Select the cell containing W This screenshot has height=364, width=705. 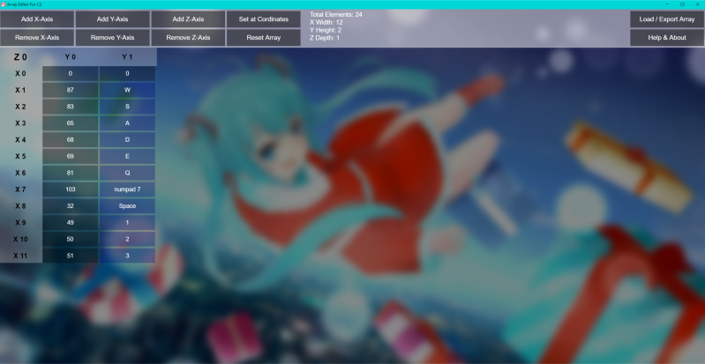[x=127, y=90]
